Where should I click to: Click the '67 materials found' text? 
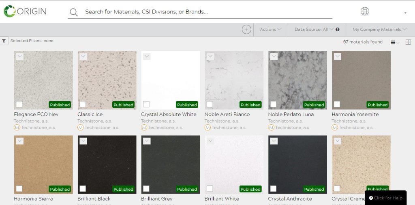363,42
